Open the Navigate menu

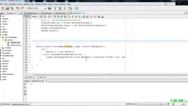(12, 4)
